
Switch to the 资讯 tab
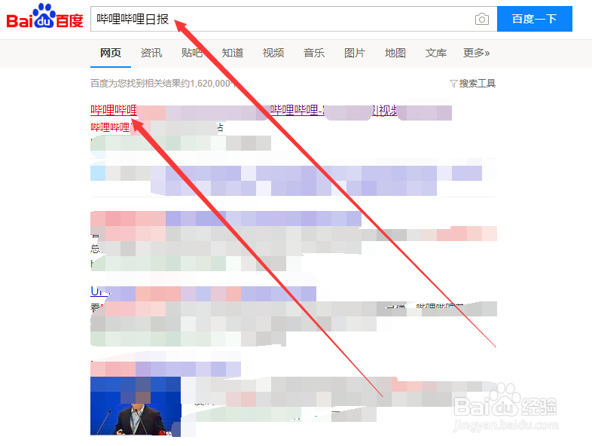pos(151,53)
